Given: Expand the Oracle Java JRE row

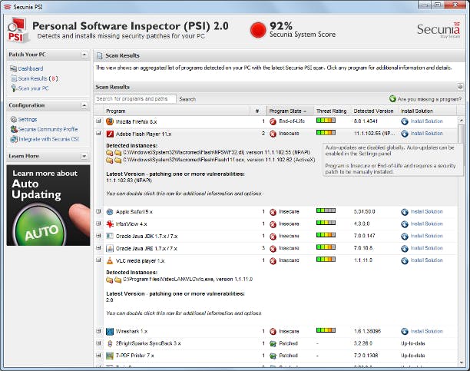Looking at the screenshot, I should [x=98, y=248].
